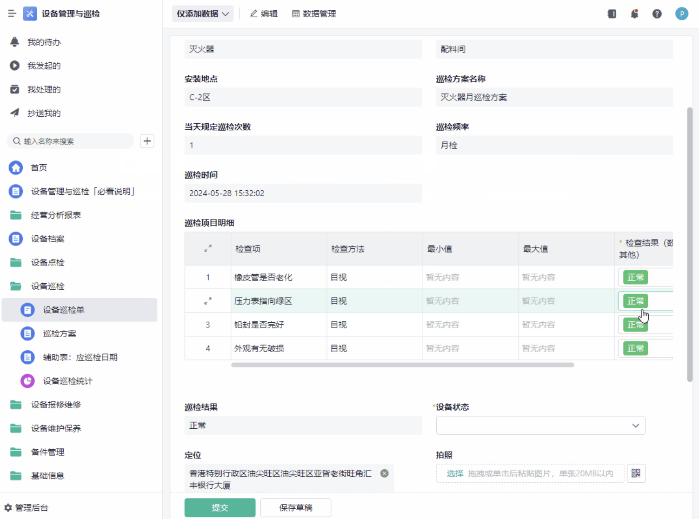The width and height of the screenshot is (699, 519).
Task: Open 我的待办 in the sidebar
Action: coord(44,42)
